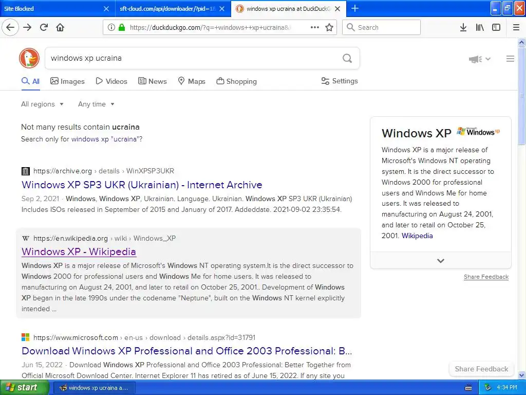526x395 pixels.
Task: Open DuckDuckGo side menu hamburger
Action: tap(510, 59)
